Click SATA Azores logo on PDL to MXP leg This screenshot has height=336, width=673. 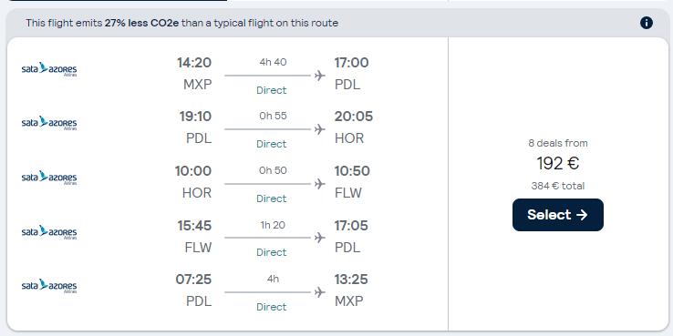(x=49, y=286)
